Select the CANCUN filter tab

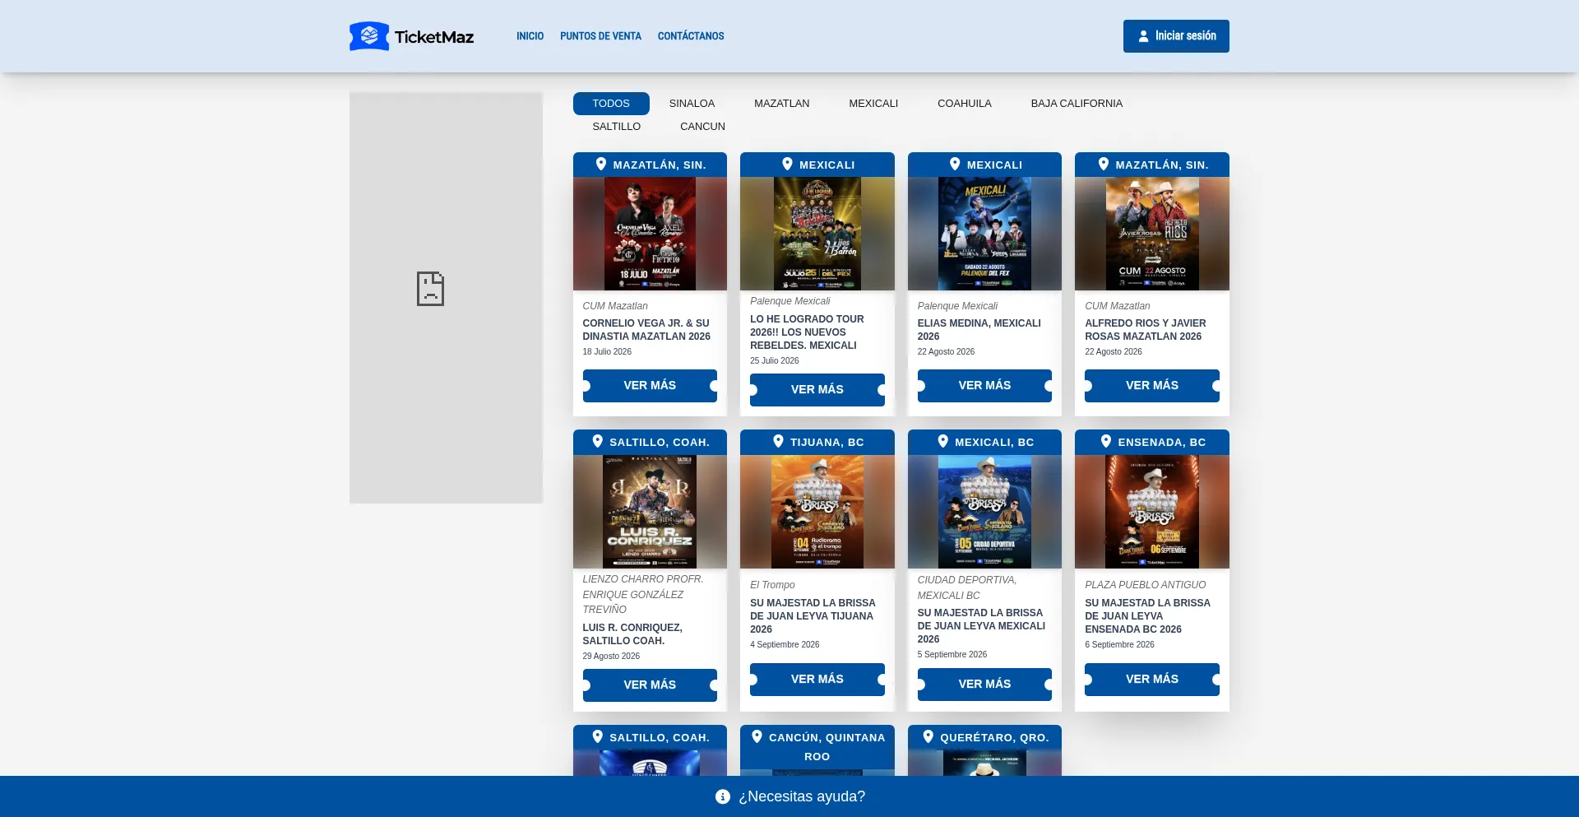click(702, 127)
